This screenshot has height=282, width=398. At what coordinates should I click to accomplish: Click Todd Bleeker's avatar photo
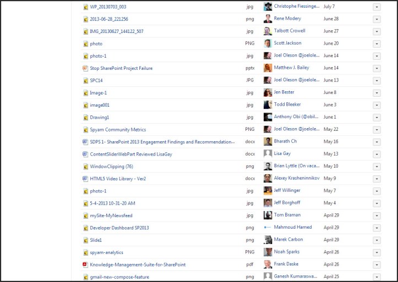click(268, 104)
